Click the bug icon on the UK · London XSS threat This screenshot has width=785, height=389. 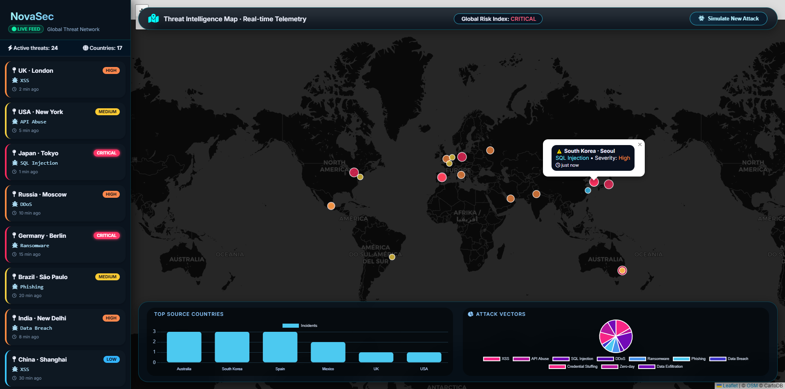pyautogui.click(x=14, y=80)
